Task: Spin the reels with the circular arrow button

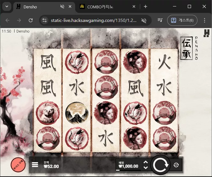Action: (160, 165)
